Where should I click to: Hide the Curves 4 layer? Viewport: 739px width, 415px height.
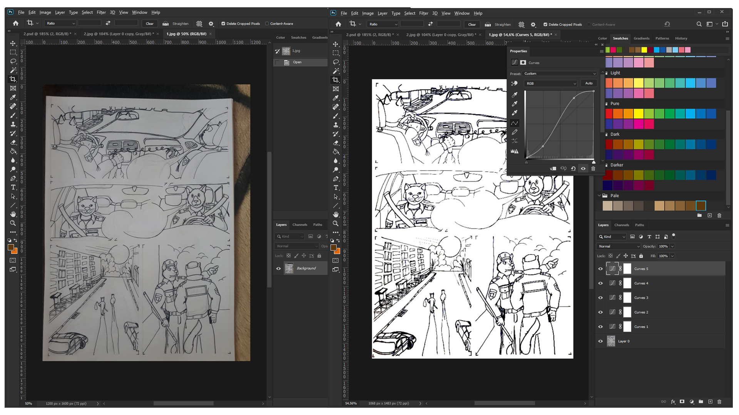coord(600,283)
